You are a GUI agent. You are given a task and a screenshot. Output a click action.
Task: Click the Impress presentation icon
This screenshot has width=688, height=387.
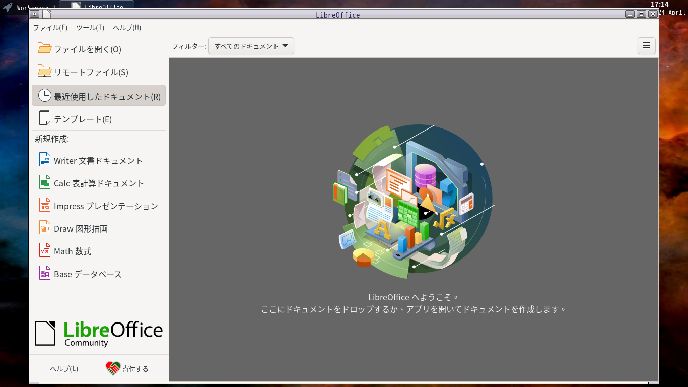(x=45, y=206)
